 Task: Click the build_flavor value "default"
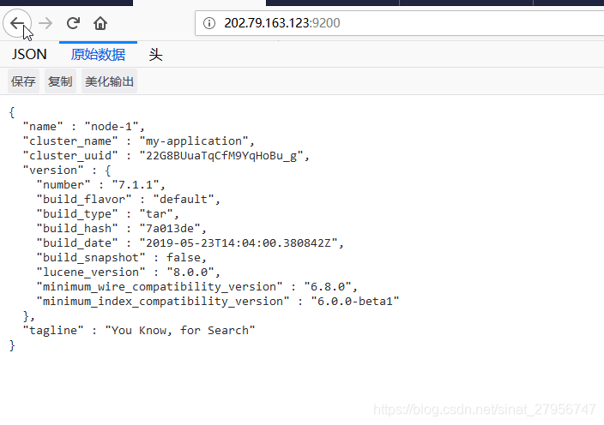click(184, 200)
